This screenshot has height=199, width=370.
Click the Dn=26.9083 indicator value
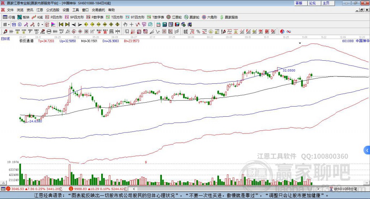click(x=111, y=41)
